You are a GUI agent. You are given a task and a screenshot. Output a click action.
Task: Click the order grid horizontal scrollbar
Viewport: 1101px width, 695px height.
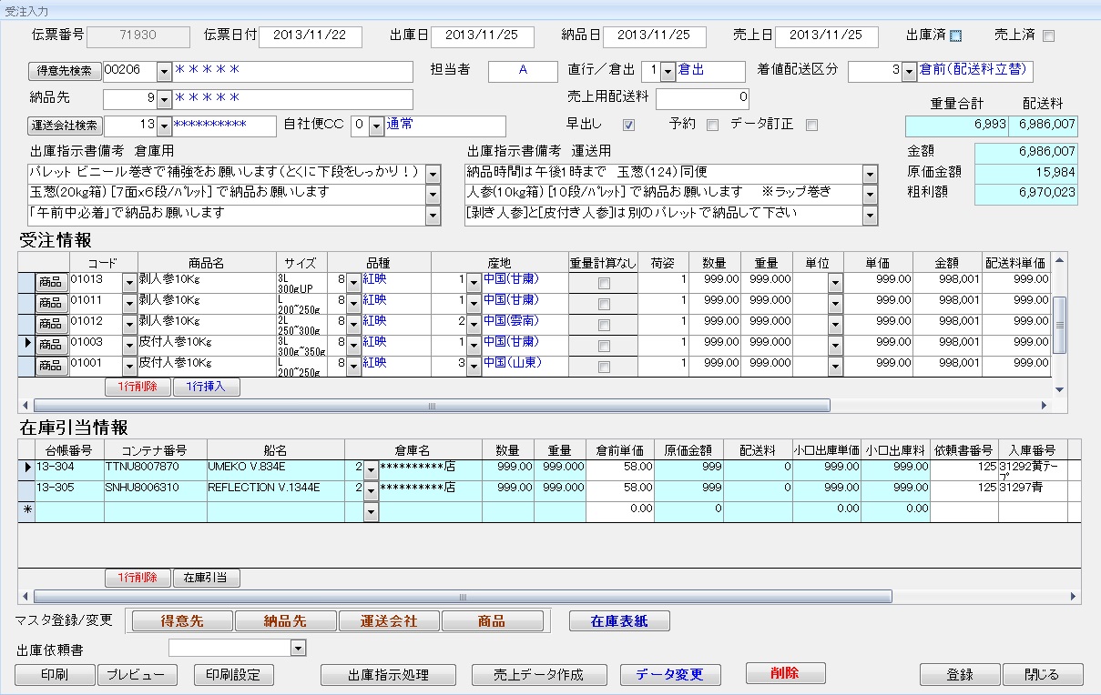point(432,405)
